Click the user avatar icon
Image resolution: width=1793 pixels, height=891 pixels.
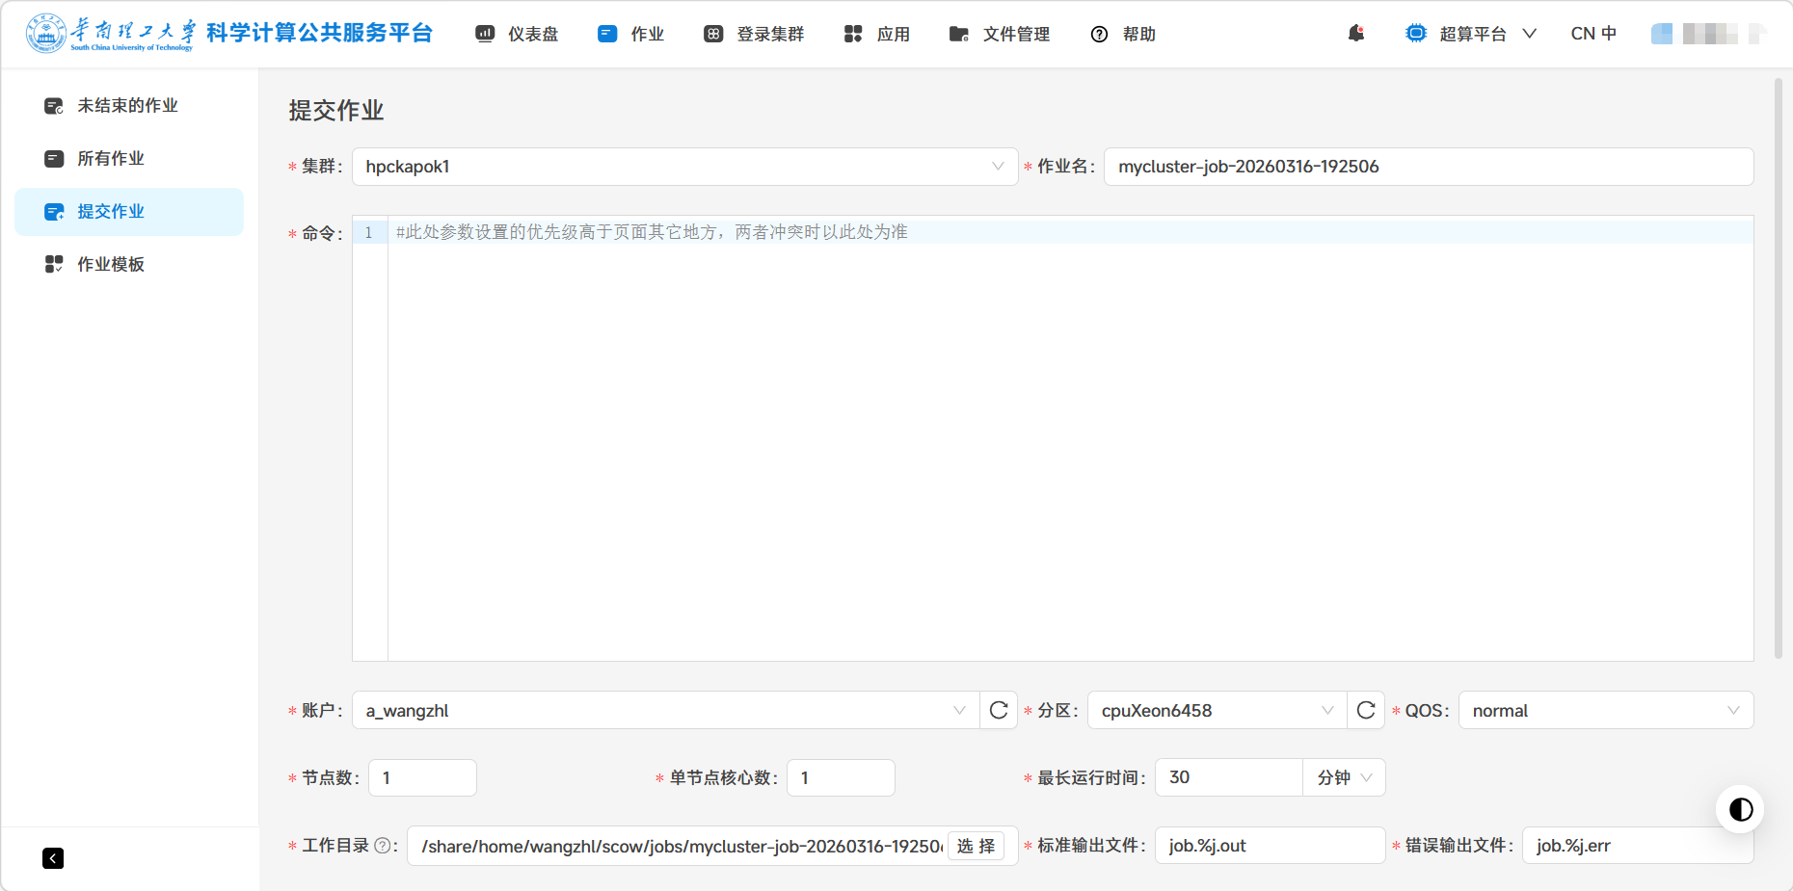click(1662, 34)
